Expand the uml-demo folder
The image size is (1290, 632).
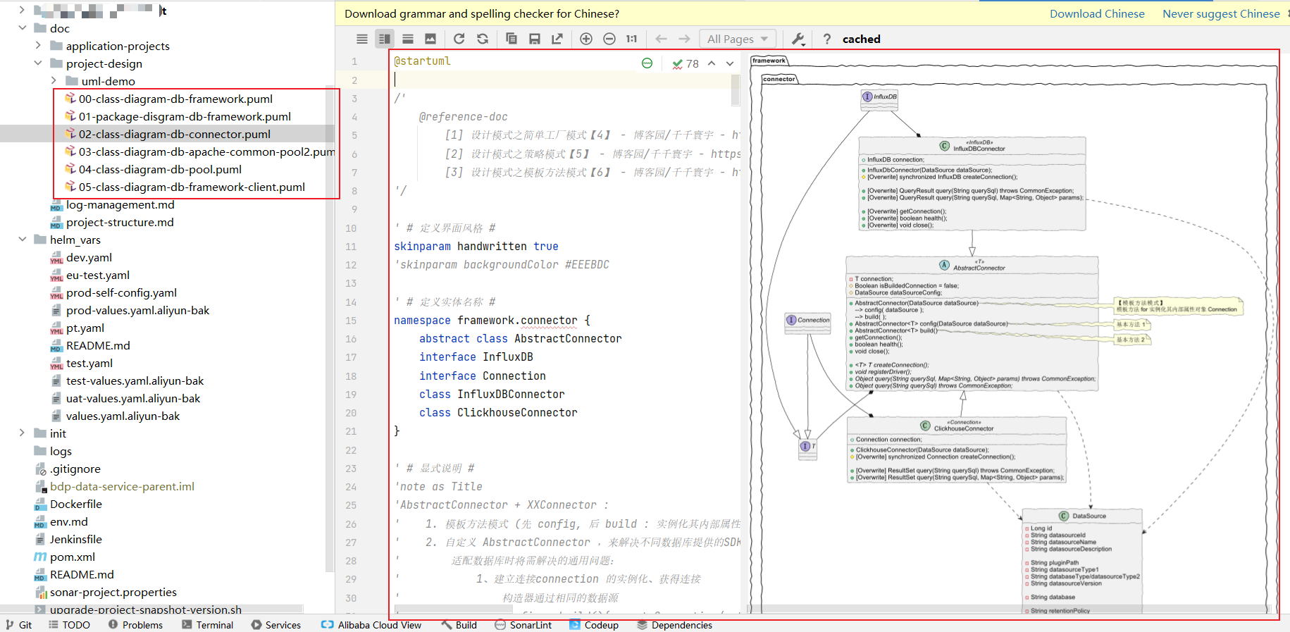click(x=54, y=81)
